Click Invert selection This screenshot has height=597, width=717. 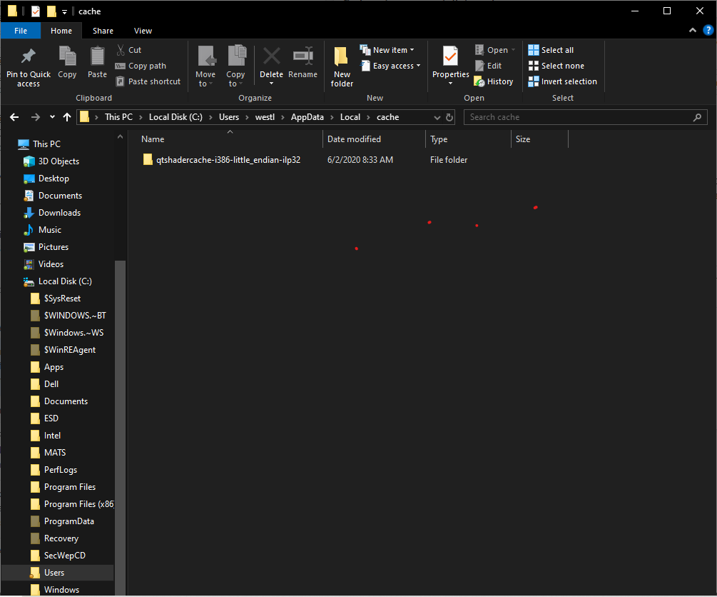click(562, 81)
